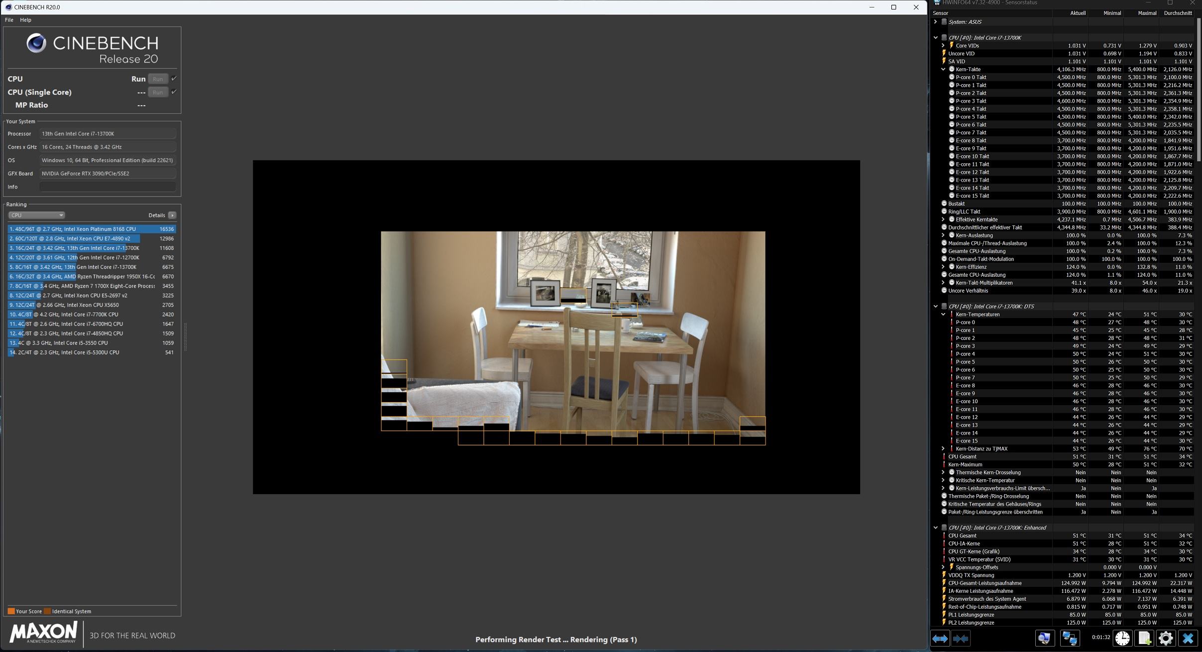This screenshot has width=1202, height=652.
Task: Click the chip icon beside System: ASUS
Action: pyautogui.click(x=944, y=22)
